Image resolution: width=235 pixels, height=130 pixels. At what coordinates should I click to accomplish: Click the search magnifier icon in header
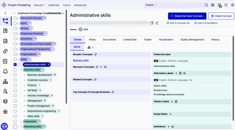coord(207,5)
